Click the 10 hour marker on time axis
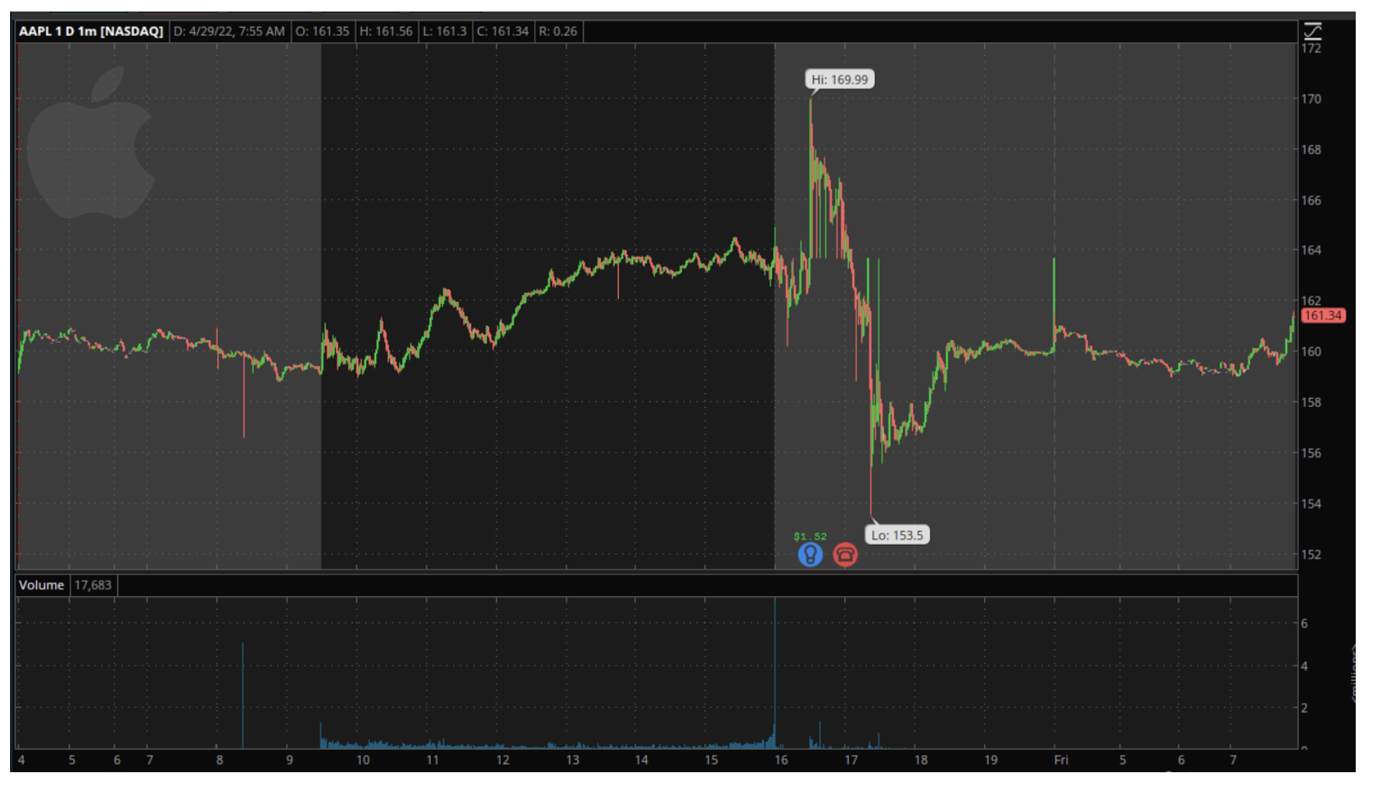The height and width of the screenshot is (788, 1373). (x=363, y=760)
